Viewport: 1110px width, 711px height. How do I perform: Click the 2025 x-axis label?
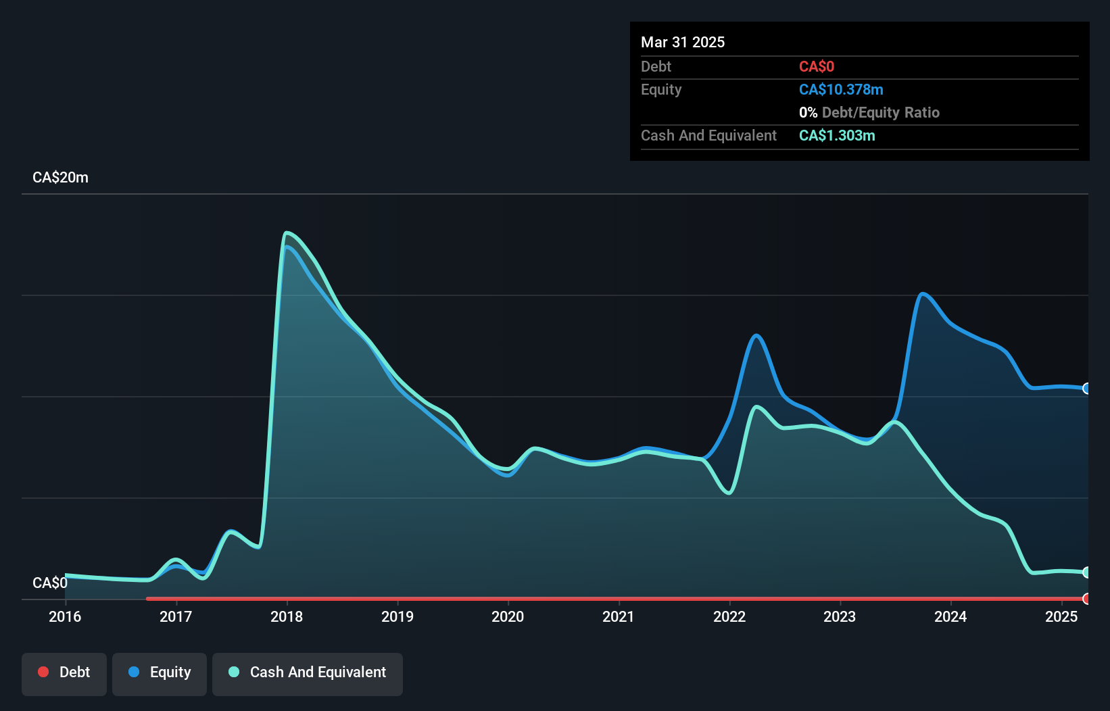coord(1061,616)
